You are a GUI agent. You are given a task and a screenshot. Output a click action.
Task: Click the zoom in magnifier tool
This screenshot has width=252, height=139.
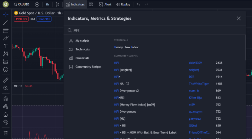click(x=6, y=88)
